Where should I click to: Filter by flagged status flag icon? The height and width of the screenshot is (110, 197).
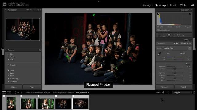[163, 92]
